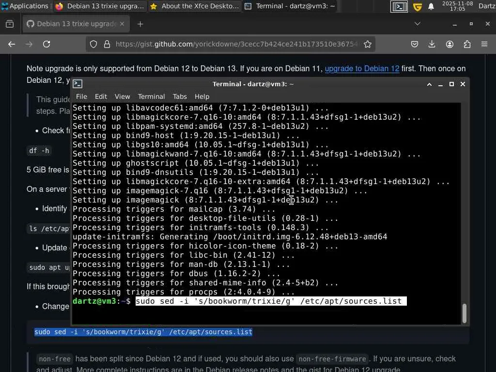This screenshot has height=372, width=496.
Task: Click the update-initramfs output line
Action: pos(230,237)
